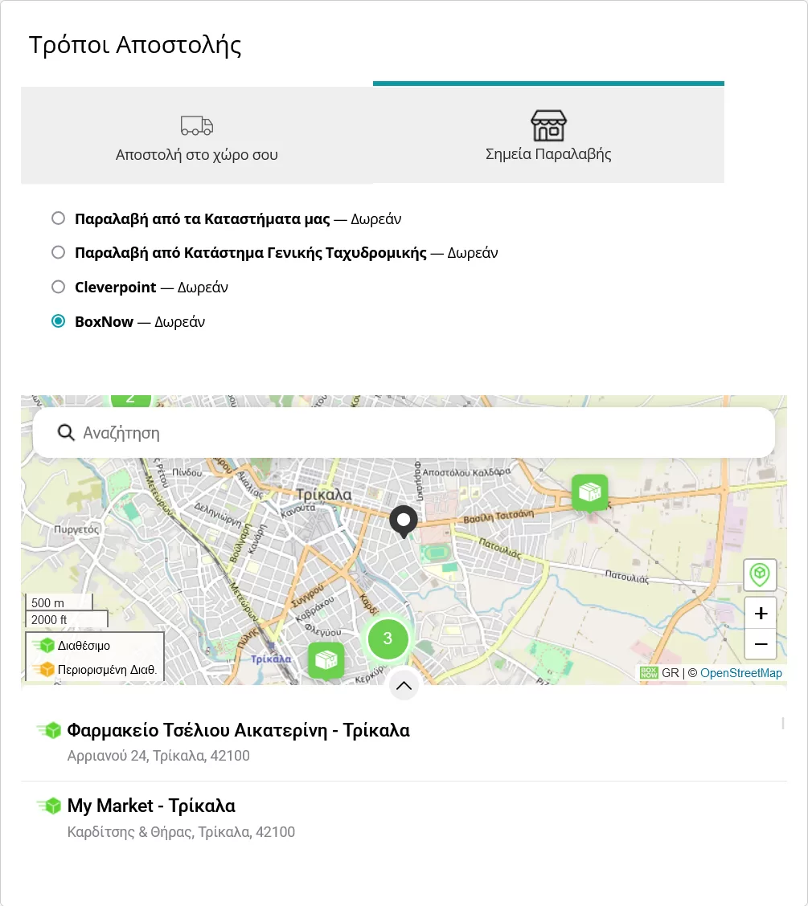Click the magnifier icon in search bar

[66, 433]
